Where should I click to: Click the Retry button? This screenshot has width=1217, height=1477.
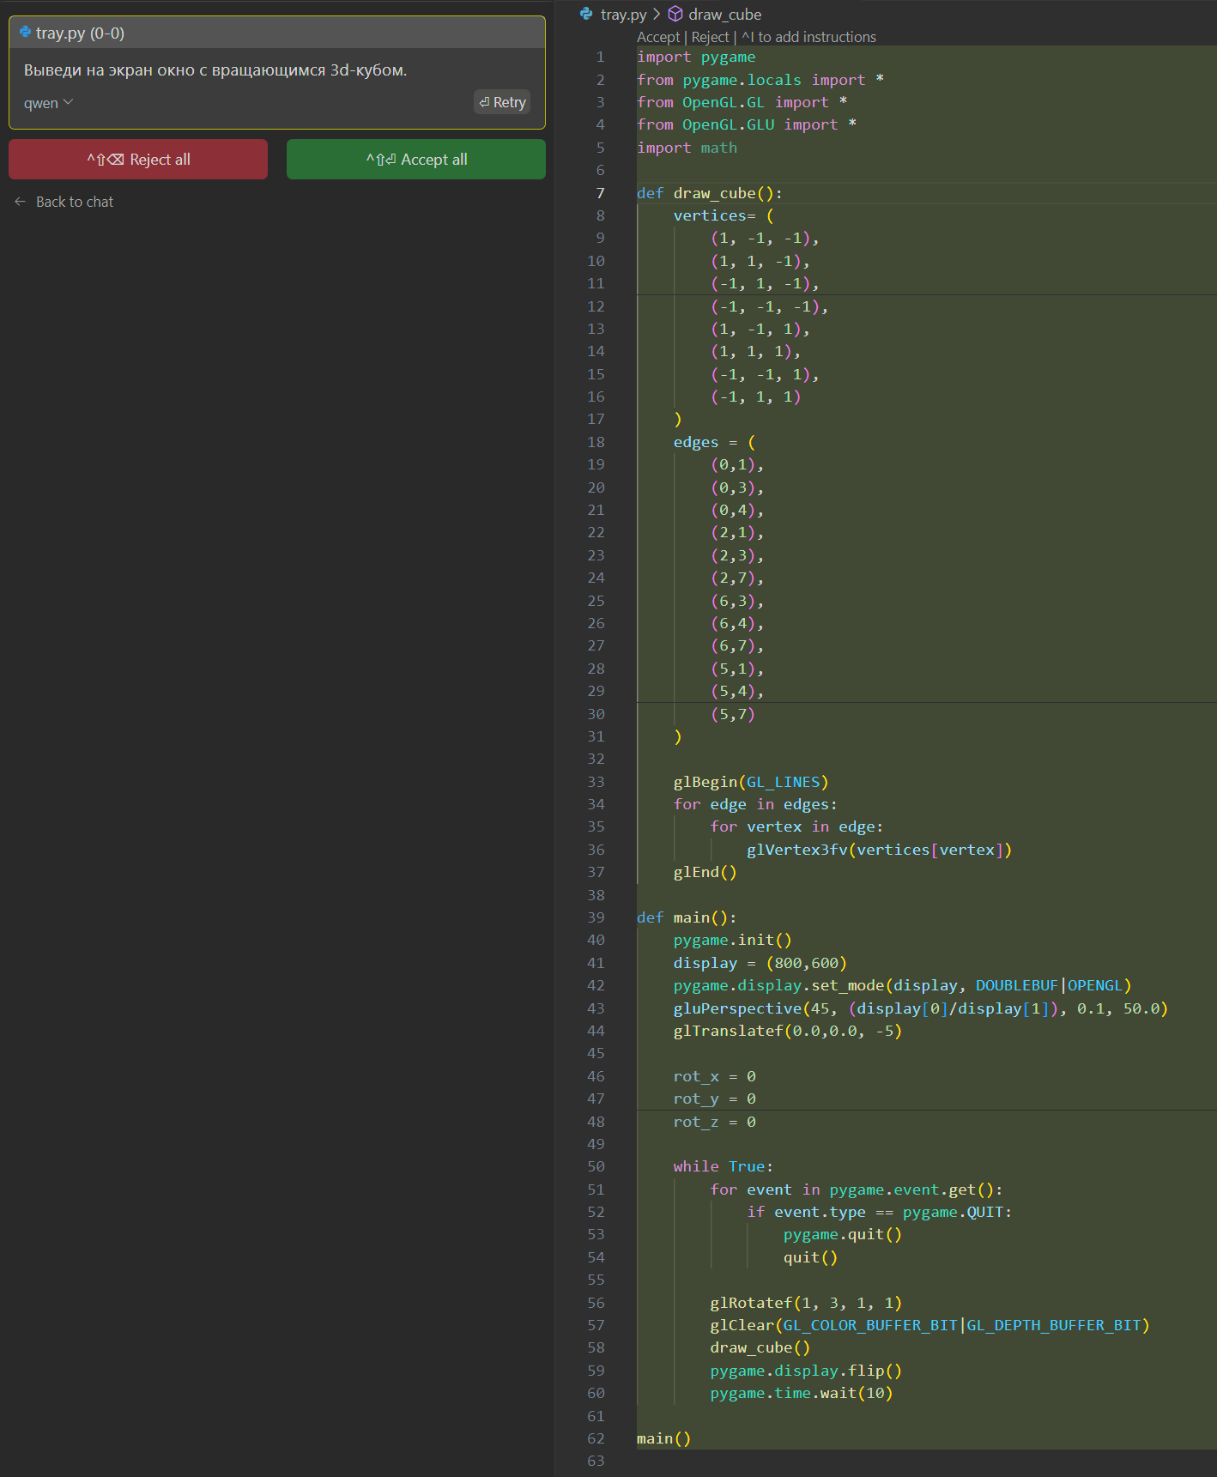502,102
